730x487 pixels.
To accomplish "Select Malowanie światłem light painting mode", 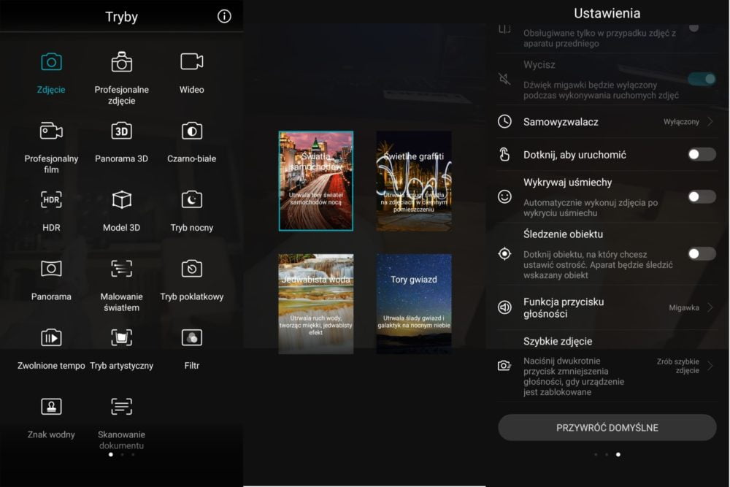I will pos(121,269).
